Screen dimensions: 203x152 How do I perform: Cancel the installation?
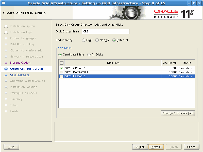pyautogui.click(x=192, y=147)
